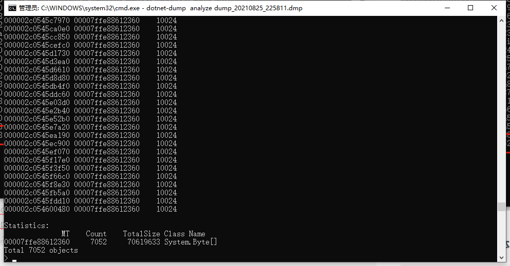Select address 000002c054600480

tap(37, 209)
